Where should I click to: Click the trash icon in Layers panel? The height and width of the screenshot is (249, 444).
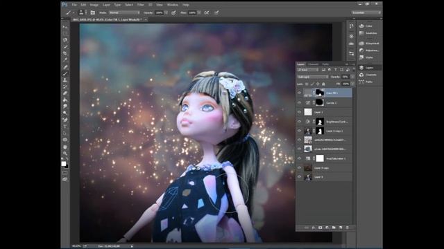click(348, 228)
